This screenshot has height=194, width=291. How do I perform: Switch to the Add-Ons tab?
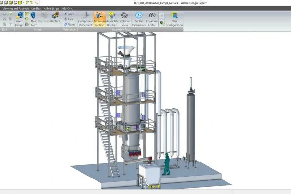pos(67,8)
